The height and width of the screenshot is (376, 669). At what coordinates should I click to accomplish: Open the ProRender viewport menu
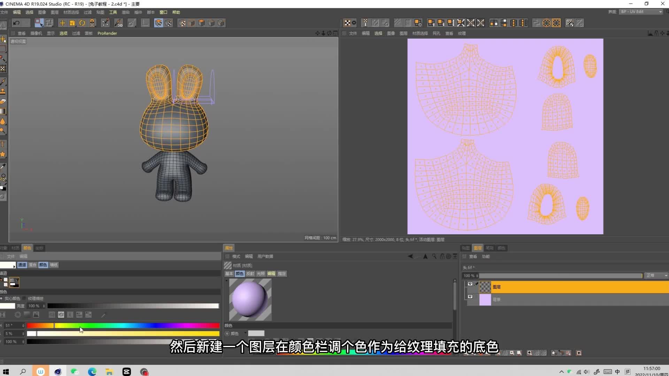[x=107, y=33]
